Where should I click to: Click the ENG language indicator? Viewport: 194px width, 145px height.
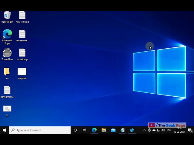[x=169, y=130]
